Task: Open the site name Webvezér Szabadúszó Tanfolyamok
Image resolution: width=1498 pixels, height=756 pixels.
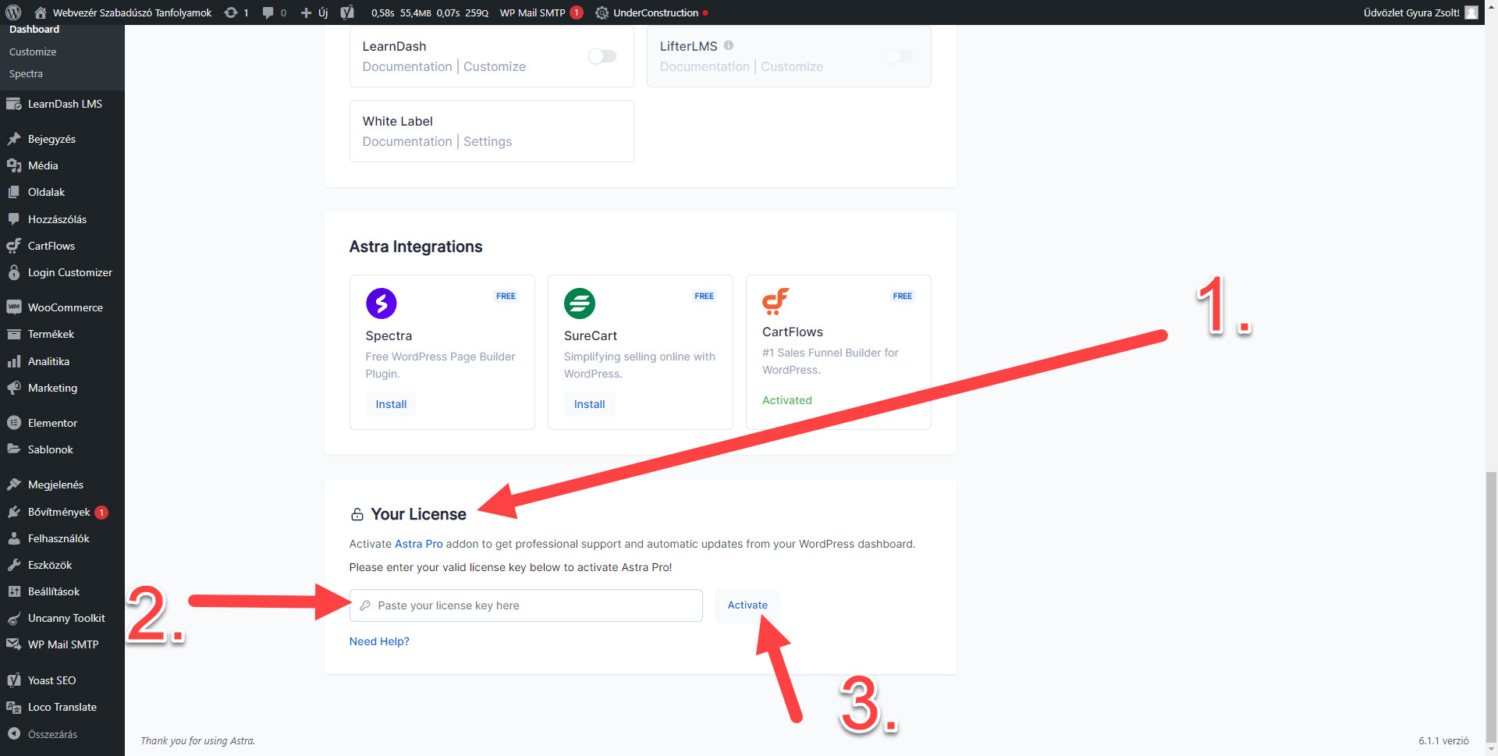Action: (x=132, y=12)
